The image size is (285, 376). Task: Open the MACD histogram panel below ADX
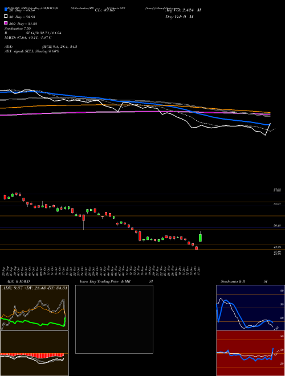[x=34, y=353]
